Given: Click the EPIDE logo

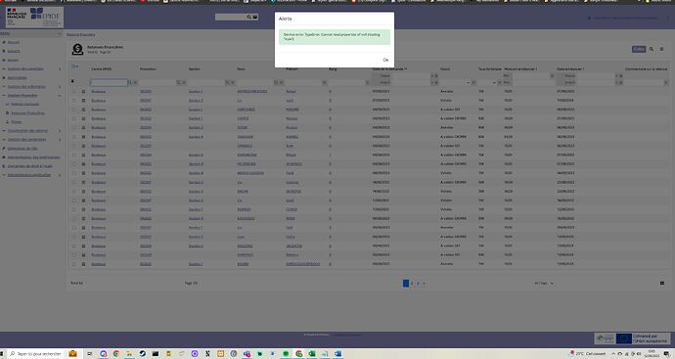Looking at the screenshot, I should coord(46,17).
